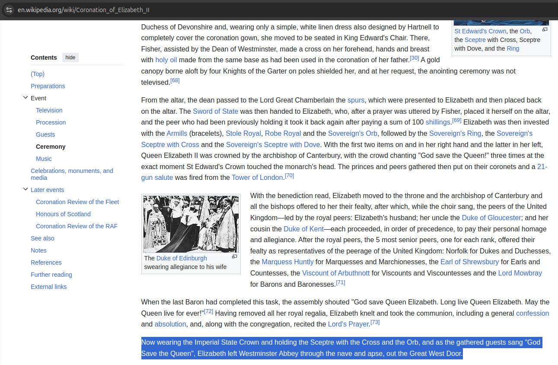The image size is (558, 365).
Task: Collapse the Later events section in Contents
Action: (25, 189)
